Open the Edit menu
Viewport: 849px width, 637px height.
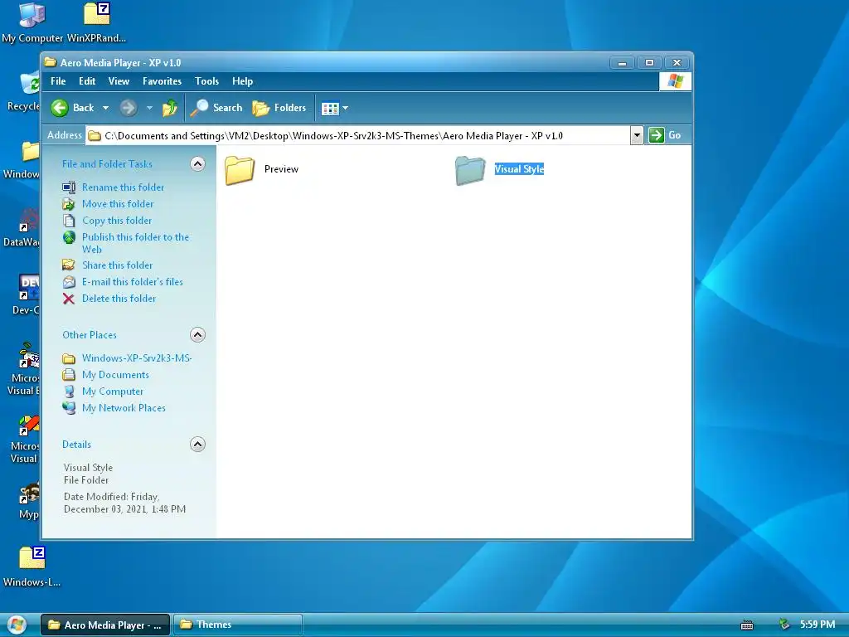point(87,81)
